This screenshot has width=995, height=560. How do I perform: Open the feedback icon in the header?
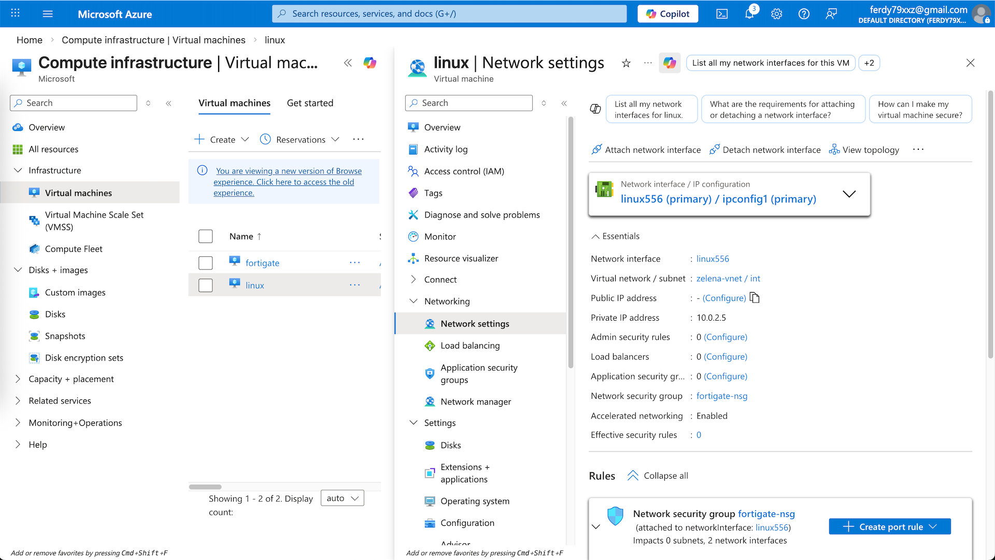(831, 14)
